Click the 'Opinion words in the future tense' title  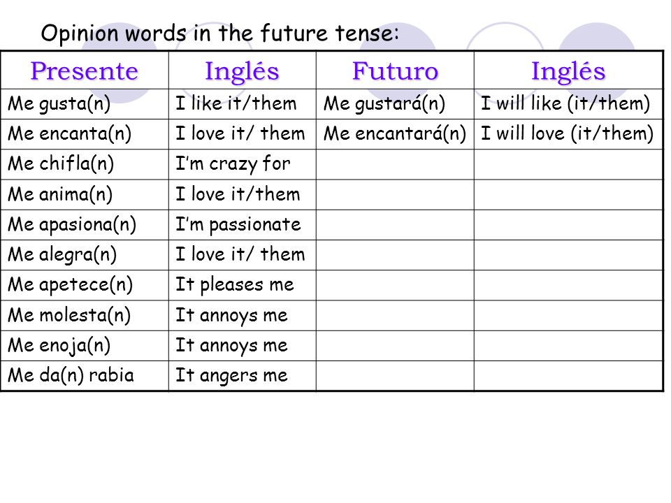click(x=220, y=33)
